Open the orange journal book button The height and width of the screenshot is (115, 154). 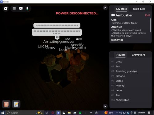click(x=6, y=104)
